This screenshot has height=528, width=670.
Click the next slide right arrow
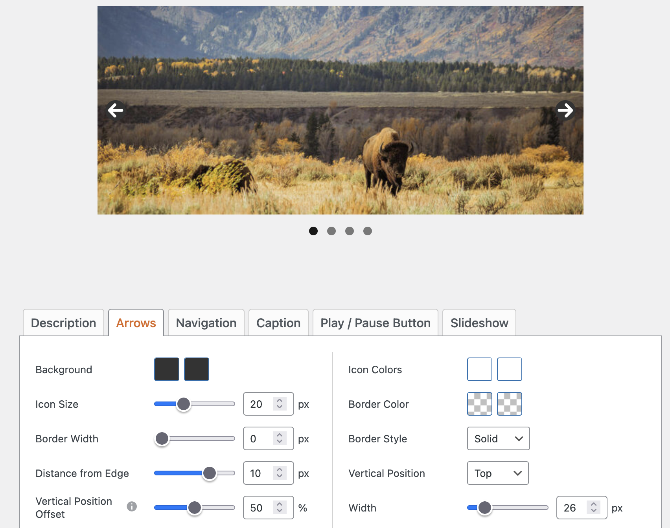point(565,110)
